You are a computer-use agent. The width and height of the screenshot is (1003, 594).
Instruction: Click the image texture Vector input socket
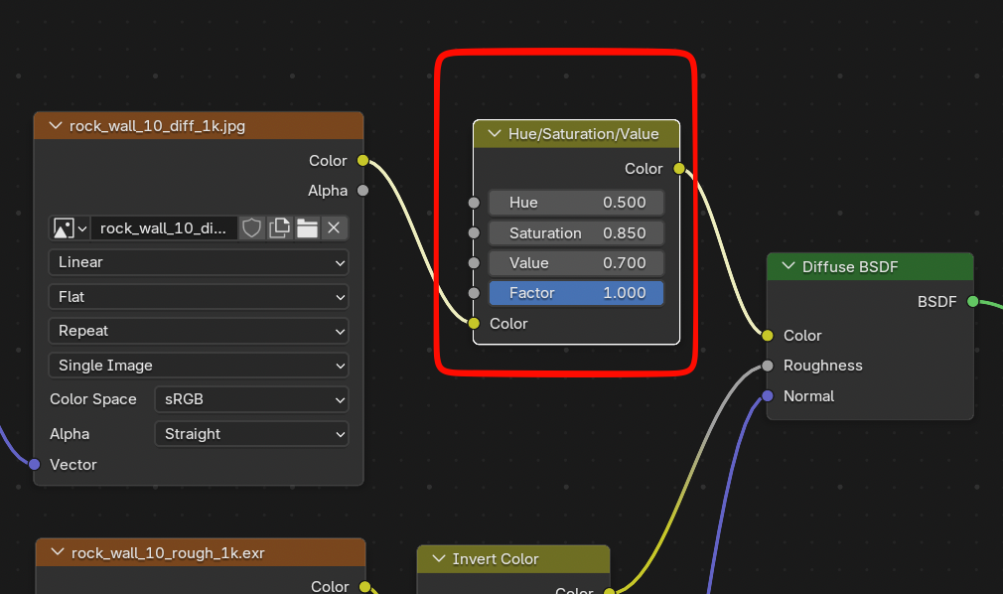35,464
